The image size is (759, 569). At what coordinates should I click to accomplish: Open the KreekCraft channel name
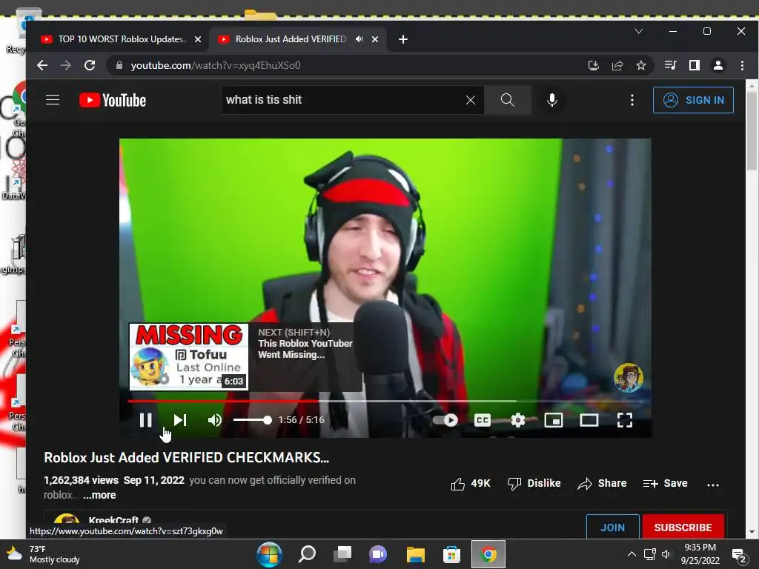[x=113, y=520]
